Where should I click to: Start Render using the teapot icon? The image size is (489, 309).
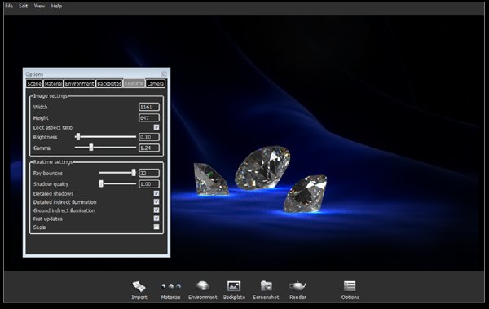297,286
